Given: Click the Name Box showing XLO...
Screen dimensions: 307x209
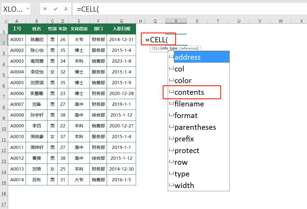Looking at the screenshot, I should click(13, 9).
